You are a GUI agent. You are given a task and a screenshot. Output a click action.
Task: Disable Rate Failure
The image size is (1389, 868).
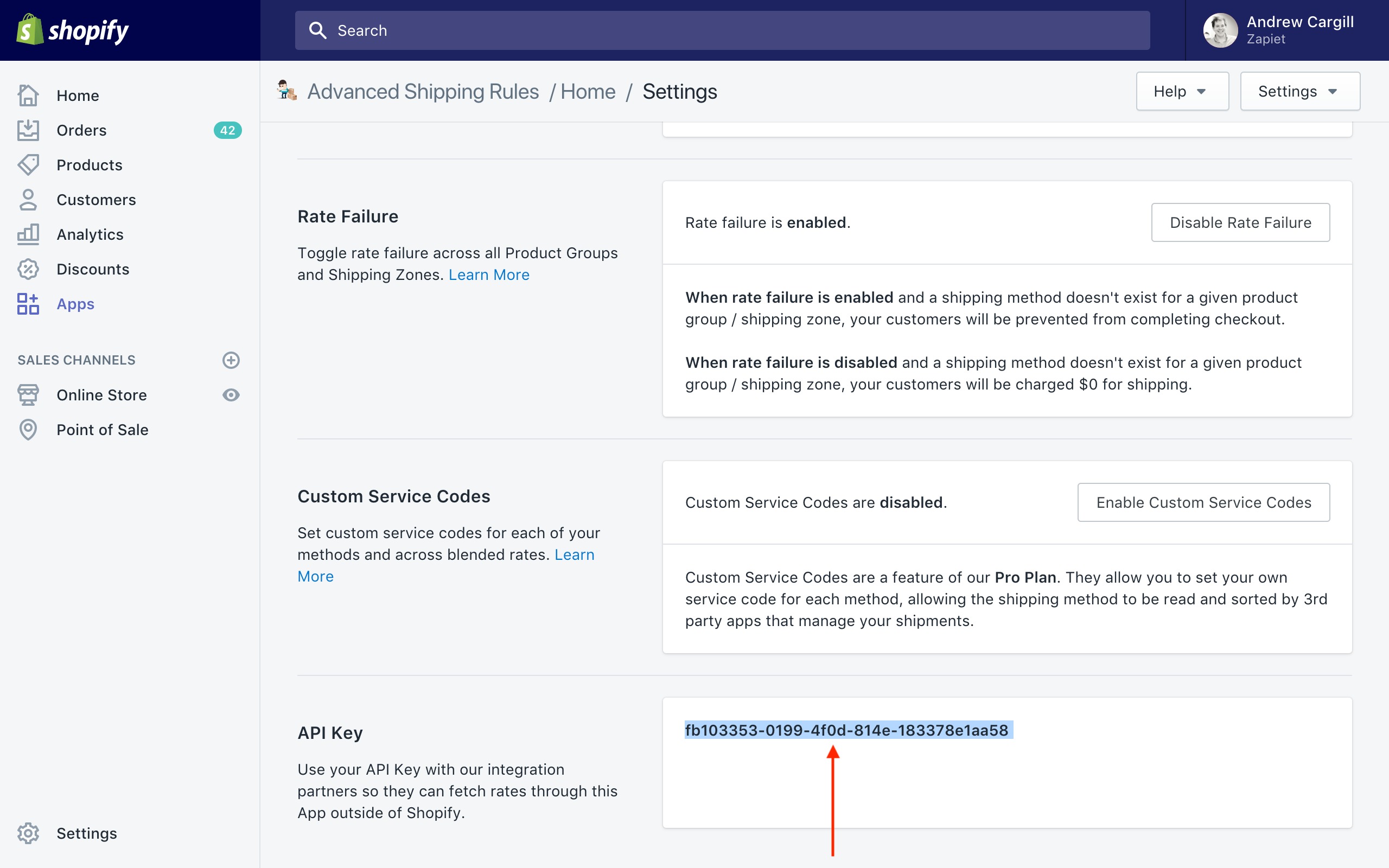click(x=1240, y=222)
